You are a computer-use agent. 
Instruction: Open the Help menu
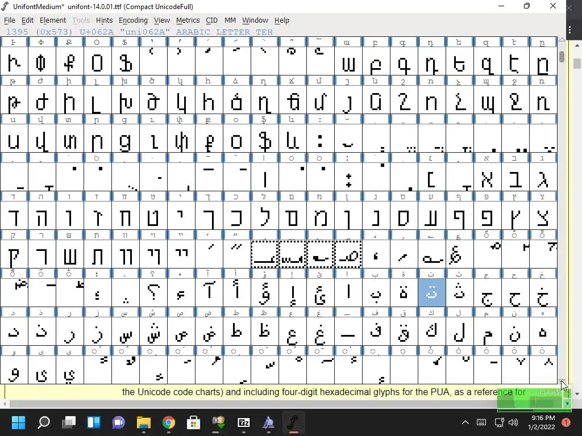click(x=281, y=20)
